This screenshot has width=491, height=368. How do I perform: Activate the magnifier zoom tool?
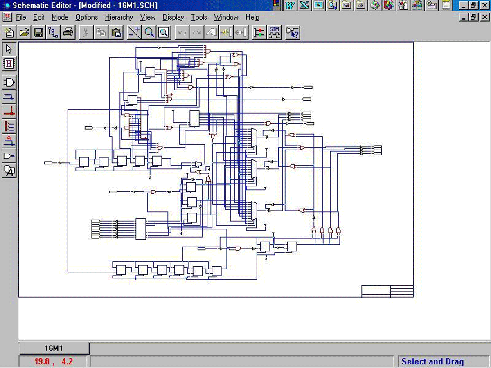(149, 32)
